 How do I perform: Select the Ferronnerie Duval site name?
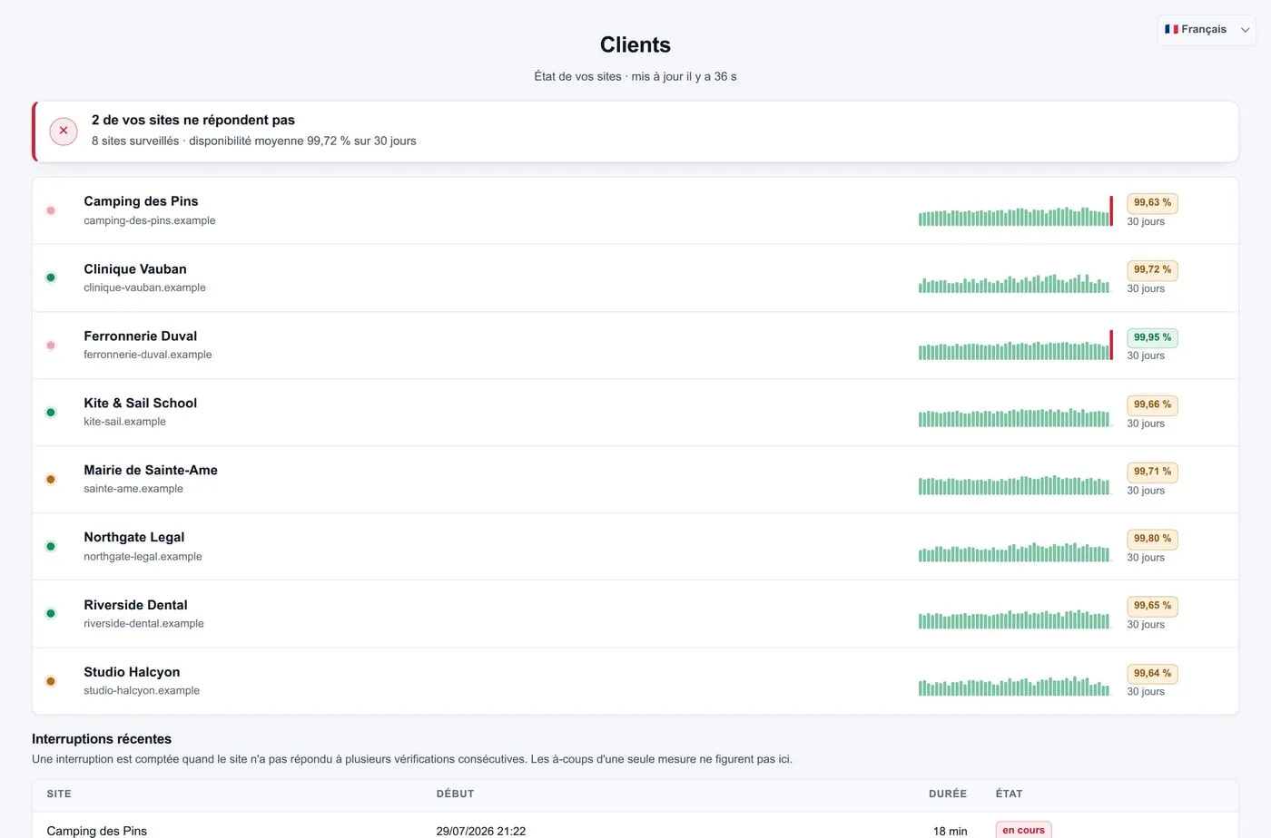click(141, 336)
